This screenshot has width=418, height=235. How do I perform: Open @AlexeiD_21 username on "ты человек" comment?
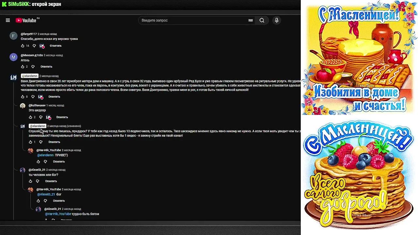(x=37, y=170)
